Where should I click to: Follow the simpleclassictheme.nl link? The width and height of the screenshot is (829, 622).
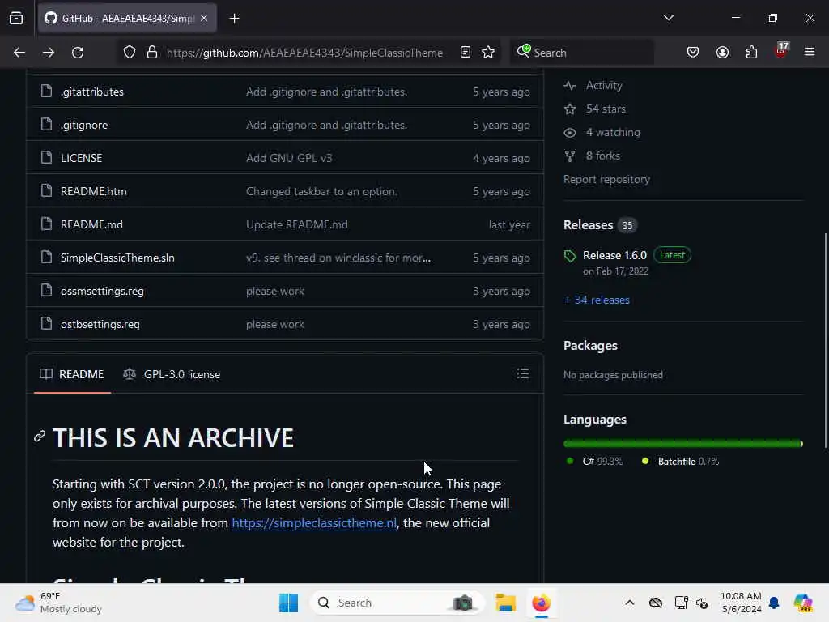[x=314, y=523]
